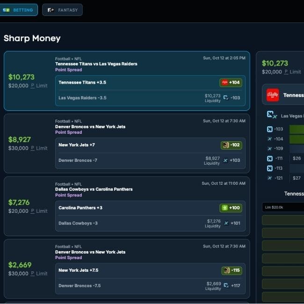Image resolution: width=304 pixels, height=304 pixels.
Task: Click the red Bally Bet logo in right panel
Action: 273,95
